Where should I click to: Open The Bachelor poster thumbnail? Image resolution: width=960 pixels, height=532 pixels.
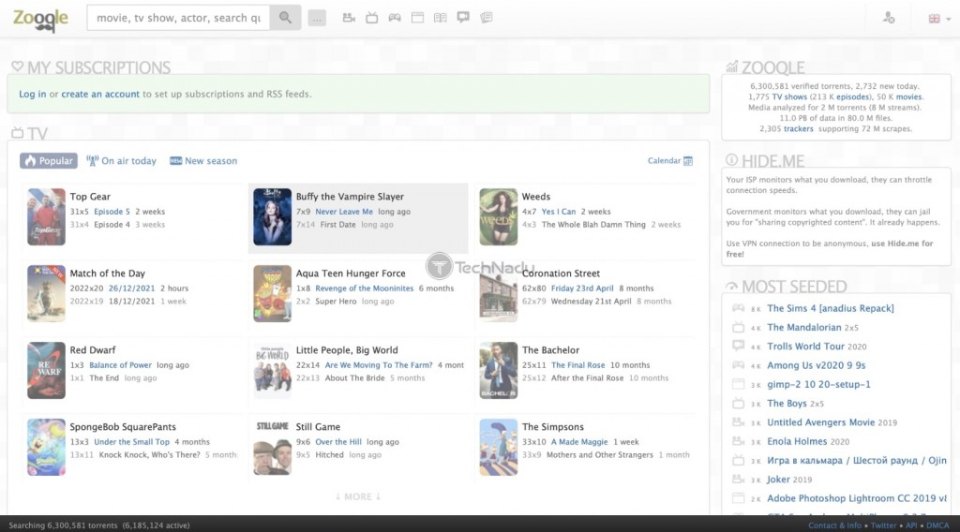coord(499,371)
